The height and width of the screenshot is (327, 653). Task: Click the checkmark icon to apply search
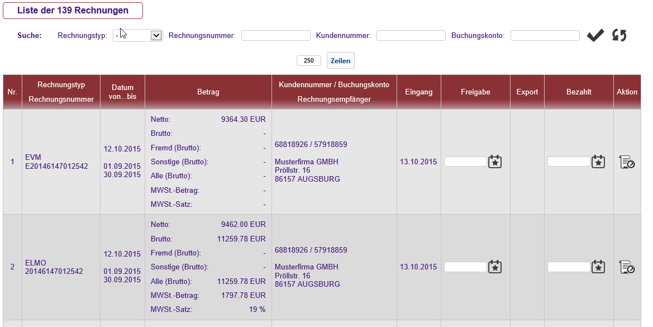(x=595, y=36)
